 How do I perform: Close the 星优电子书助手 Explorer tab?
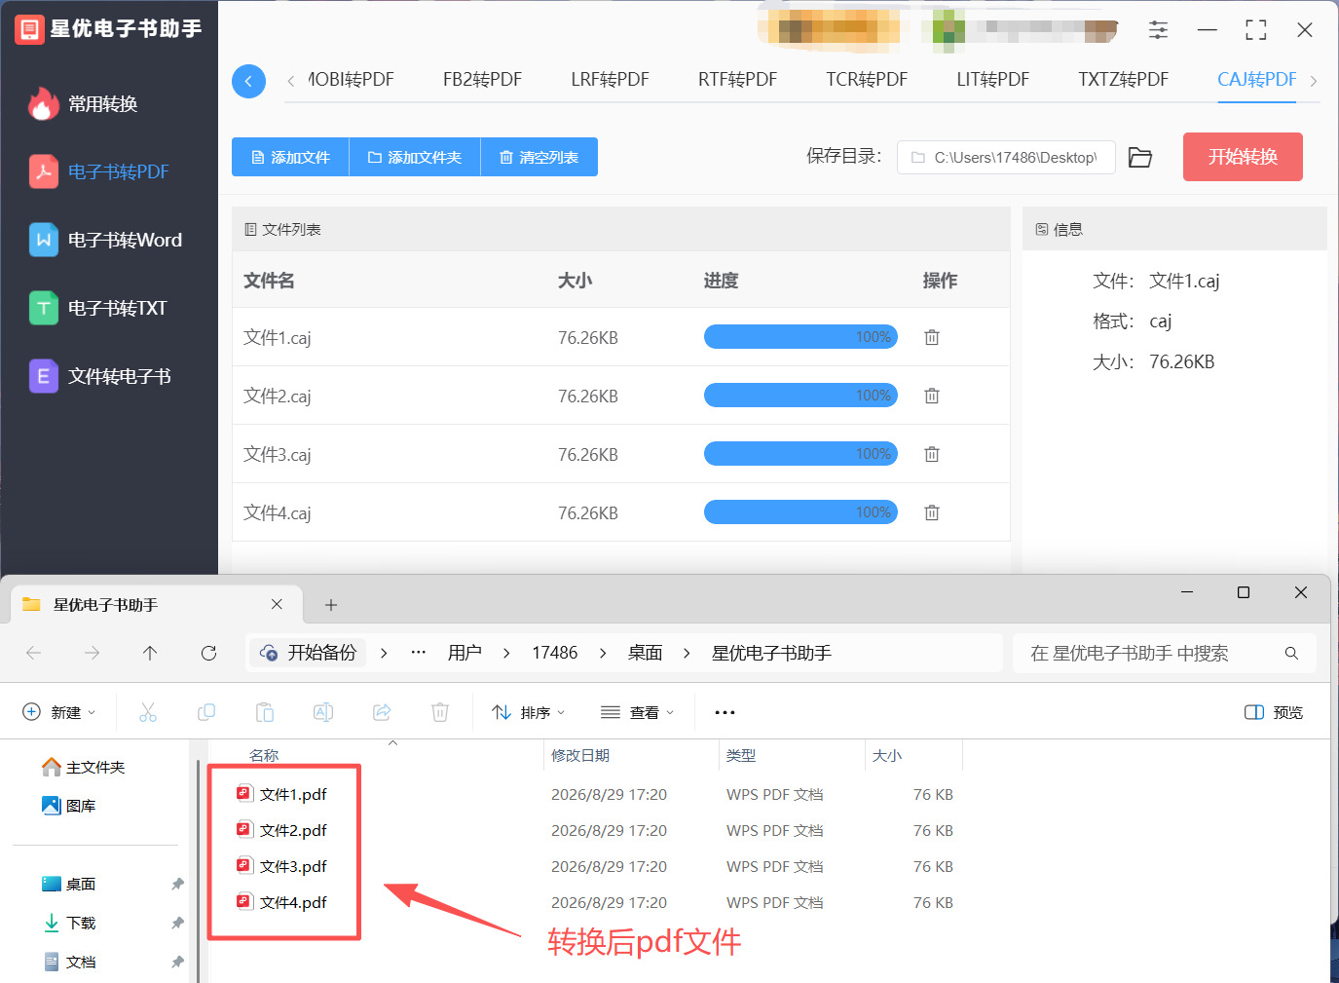[277, 604]
